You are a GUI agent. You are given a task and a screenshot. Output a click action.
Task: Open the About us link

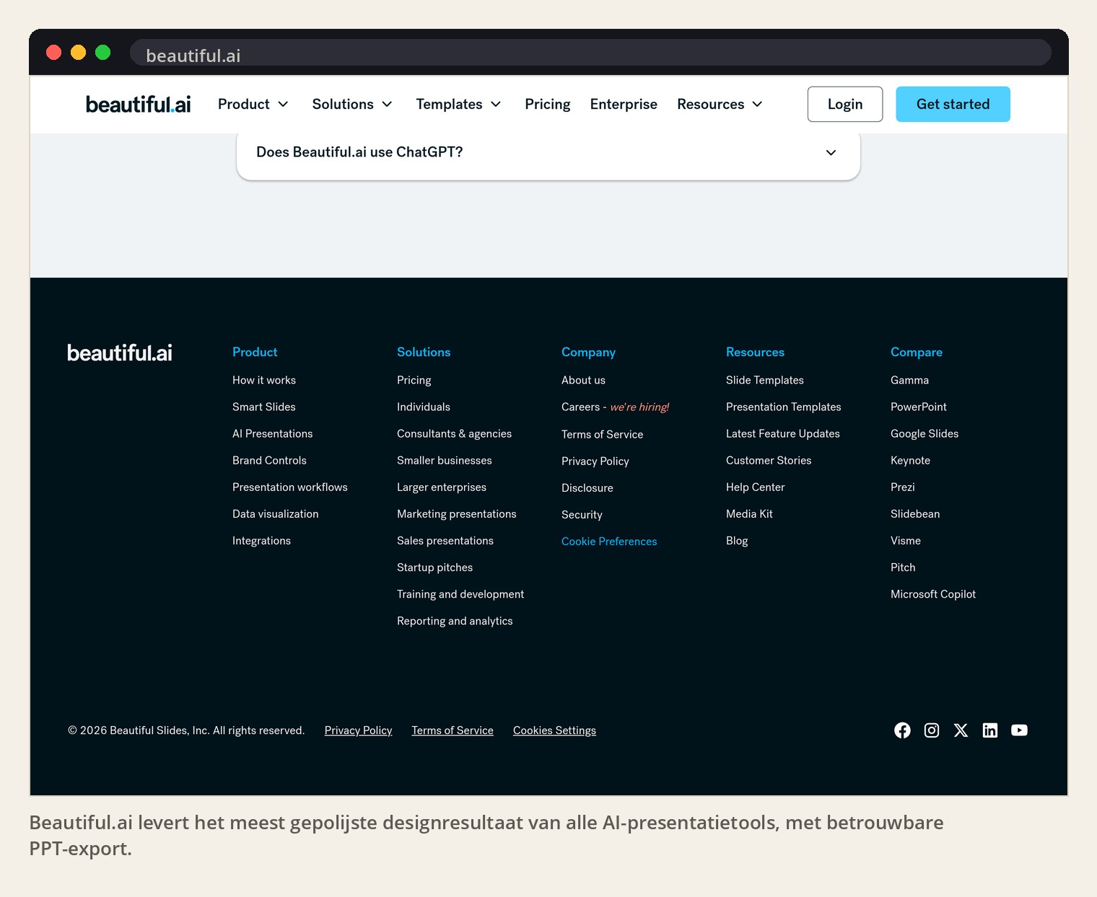(583, 380)
